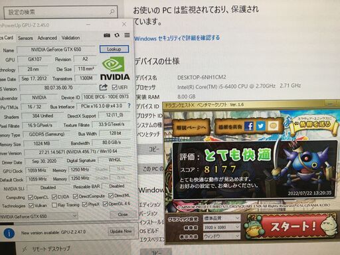
Task: Open the Windows セキュリティで詳細を確認する link
Action: (177, 38)
